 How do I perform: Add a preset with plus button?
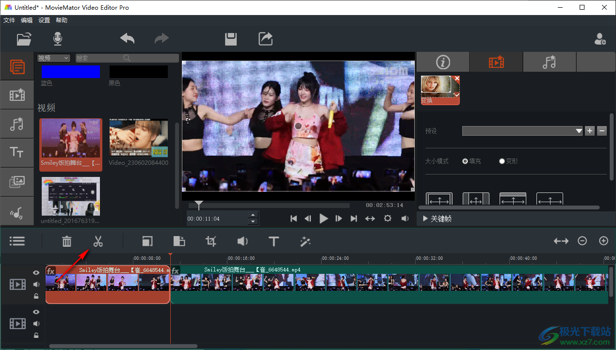click(590, 131)
